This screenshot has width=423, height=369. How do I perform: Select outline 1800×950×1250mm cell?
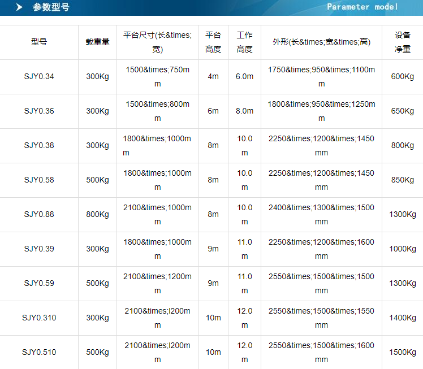click(x=322, y=111)
